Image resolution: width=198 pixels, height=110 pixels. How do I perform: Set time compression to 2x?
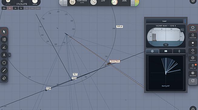[15, 8]
